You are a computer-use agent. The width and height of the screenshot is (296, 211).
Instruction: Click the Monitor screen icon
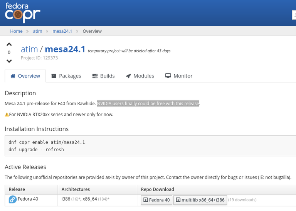(x=168, y=76)
